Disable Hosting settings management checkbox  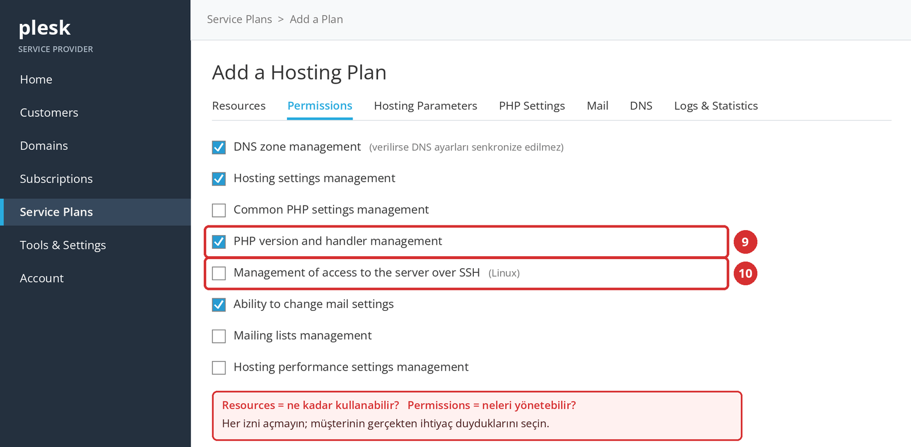point(219,179)
